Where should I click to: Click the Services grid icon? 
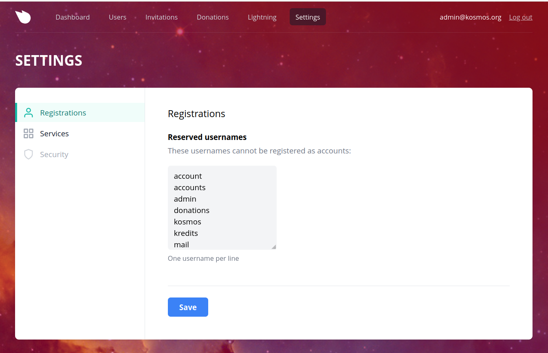[x=29, y=133]
